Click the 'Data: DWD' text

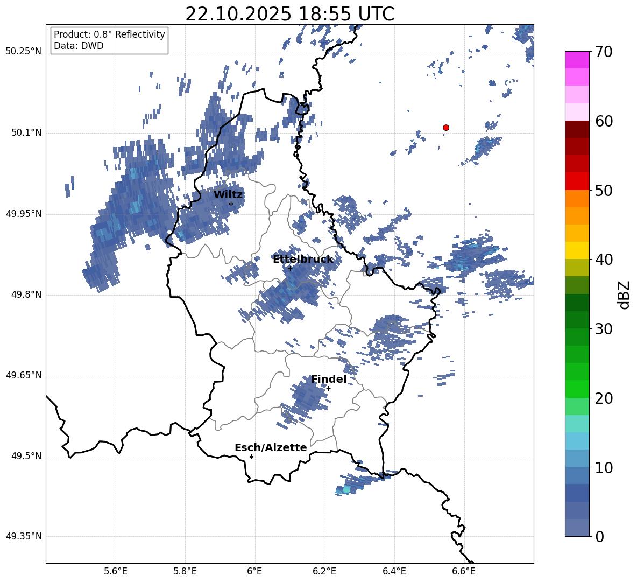(x=79, y=46)
